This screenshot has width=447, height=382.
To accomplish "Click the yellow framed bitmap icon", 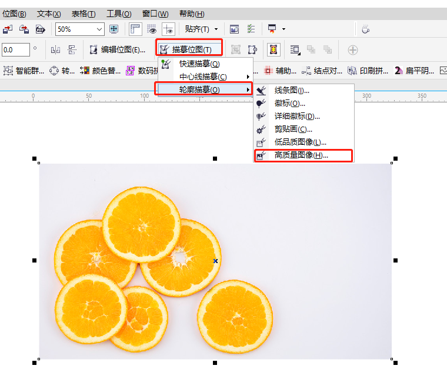I will point(273,50).
